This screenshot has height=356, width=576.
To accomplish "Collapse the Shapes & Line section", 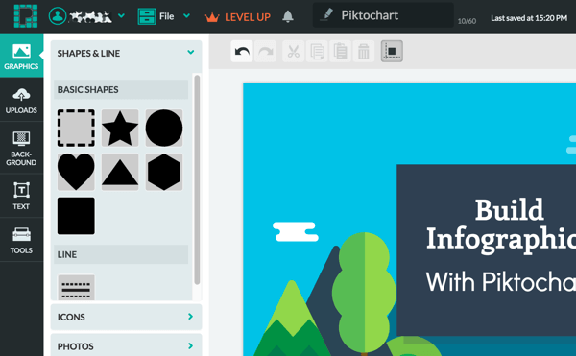I will pos(126,53).
